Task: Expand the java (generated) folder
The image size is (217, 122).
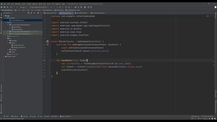Action: (6, 36)
